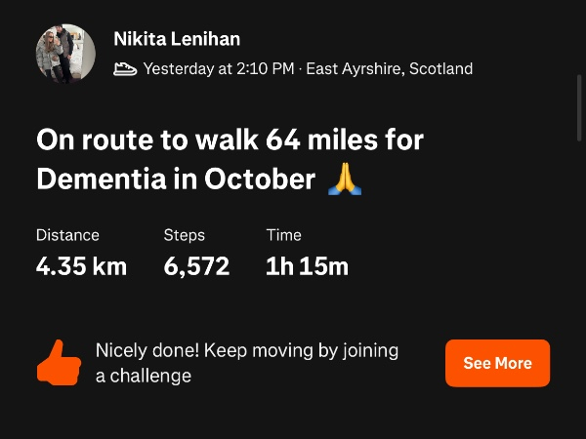Click the East Ayrshire, Scotland location
586x439 pixels.
pos(389,69)
